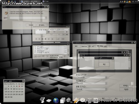Click the A language indicator in tray
Viewport: 139px width, 104px height.
[x=121, y=2]
